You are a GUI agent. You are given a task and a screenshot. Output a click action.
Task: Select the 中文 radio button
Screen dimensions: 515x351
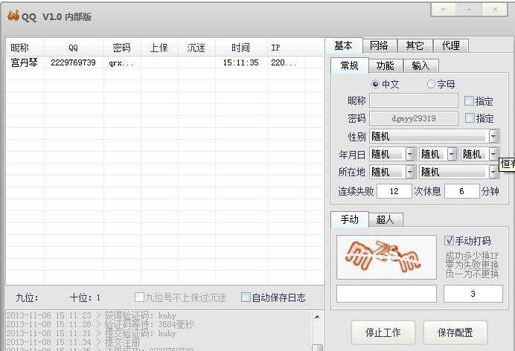pyautogui.click(x=375, y=84)
